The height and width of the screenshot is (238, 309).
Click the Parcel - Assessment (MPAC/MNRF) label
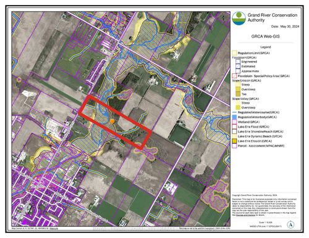coord(261,146)
